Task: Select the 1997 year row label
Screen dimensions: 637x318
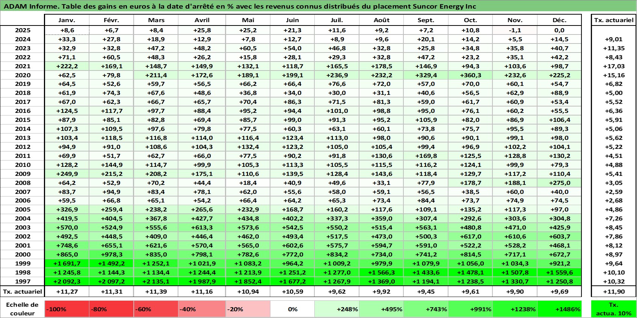Action: coord(23,281)
